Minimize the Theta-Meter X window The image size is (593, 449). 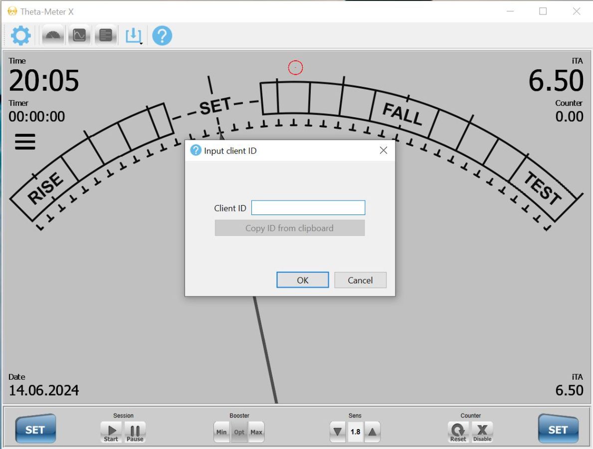(x=511, y=11)
